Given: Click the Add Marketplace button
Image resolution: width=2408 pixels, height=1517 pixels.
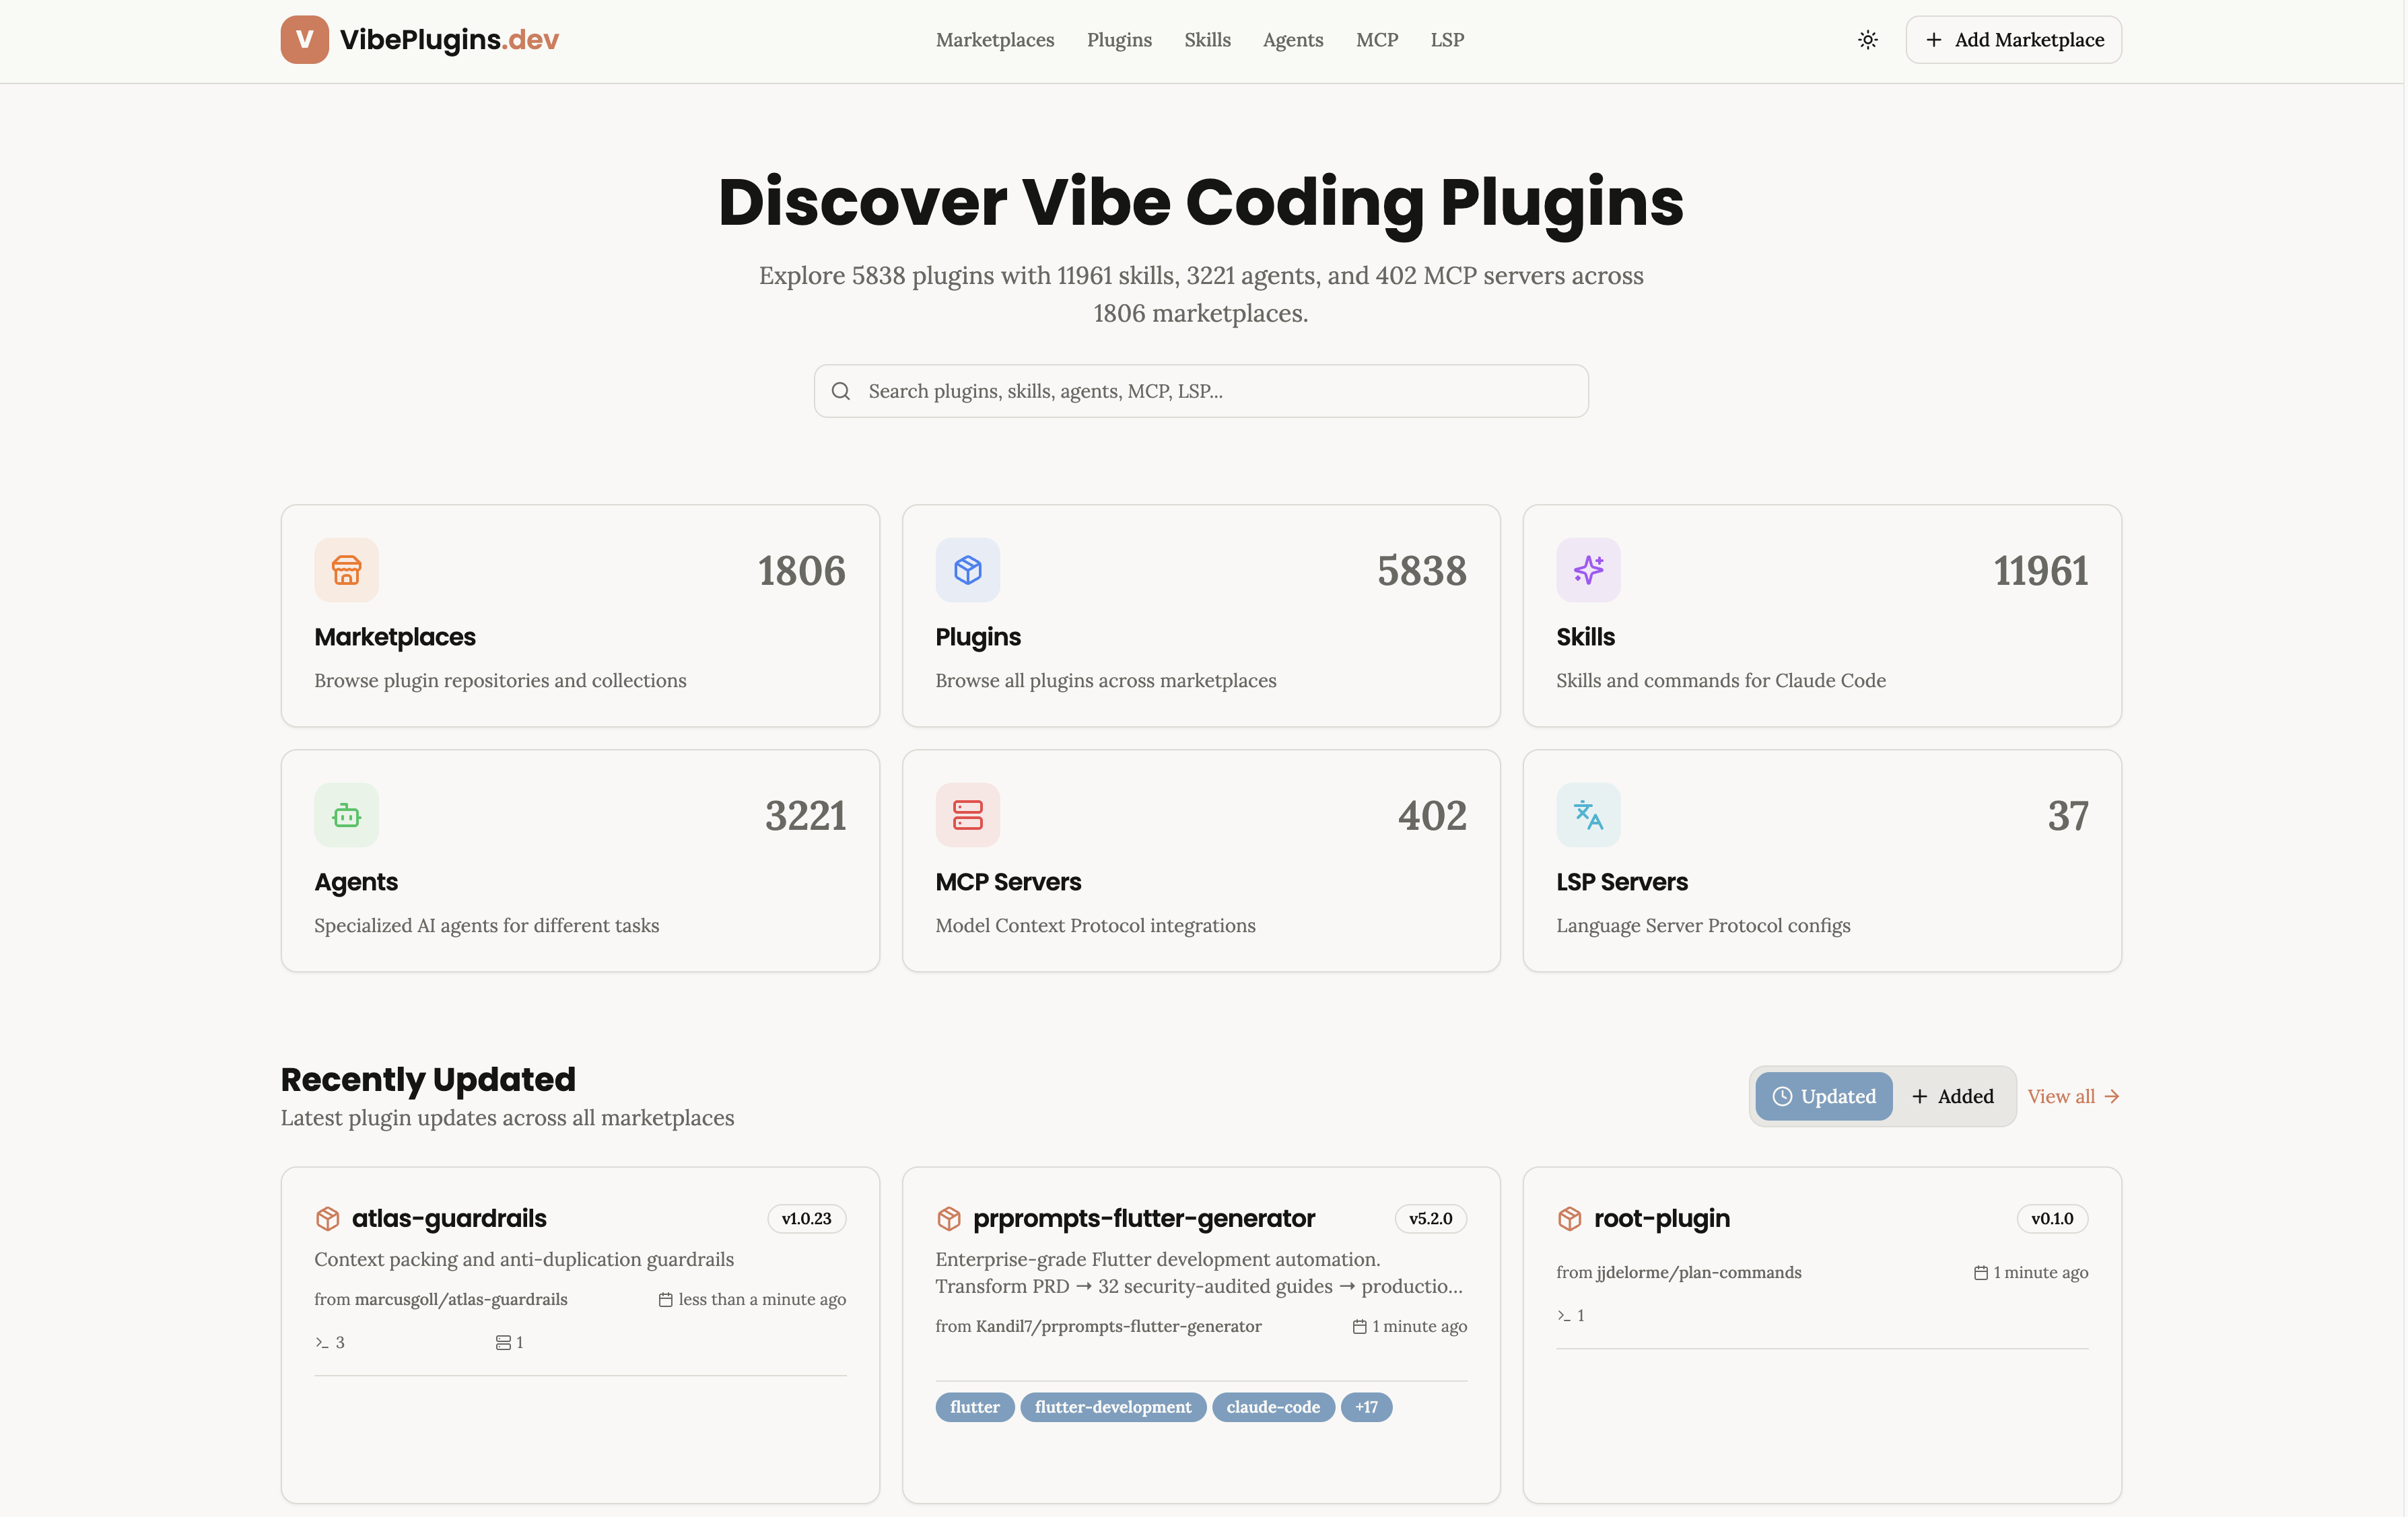Looking at the screenshot, I should [2013, 39].
